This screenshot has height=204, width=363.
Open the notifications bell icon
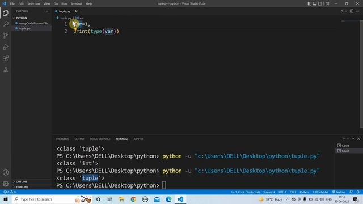358,192
